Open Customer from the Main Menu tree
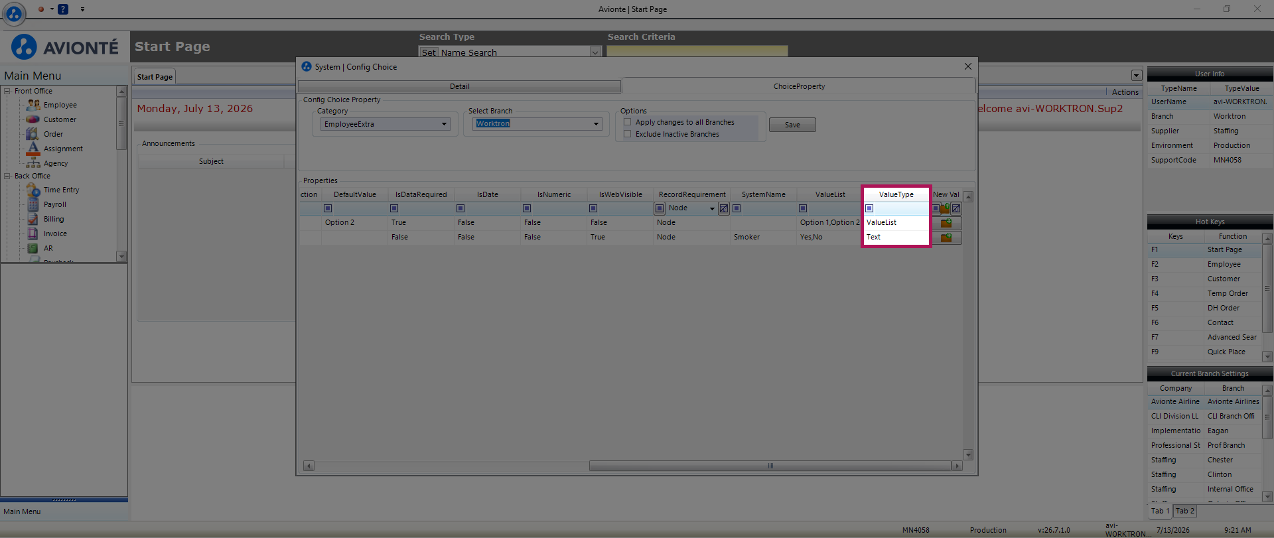The height and width of the screenshot is (538, 1274). (x=60, y=119)
